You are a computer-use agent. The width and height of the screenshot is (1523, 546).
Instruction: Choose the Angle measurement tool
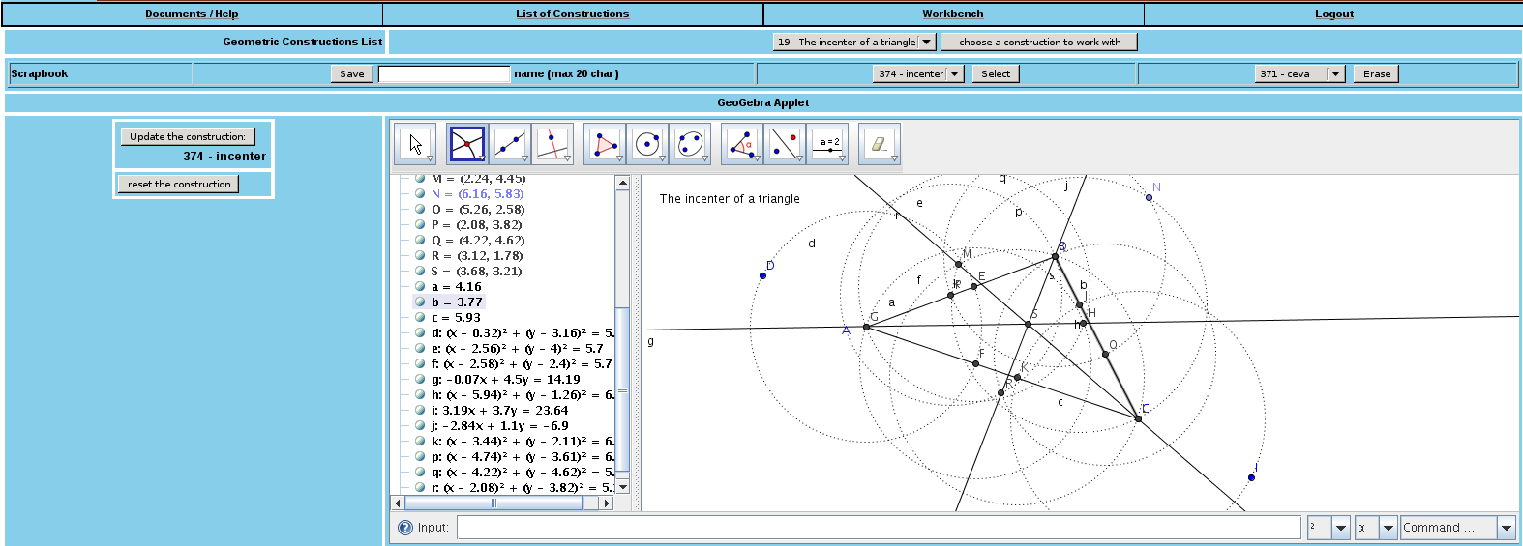tap(742, 144)
